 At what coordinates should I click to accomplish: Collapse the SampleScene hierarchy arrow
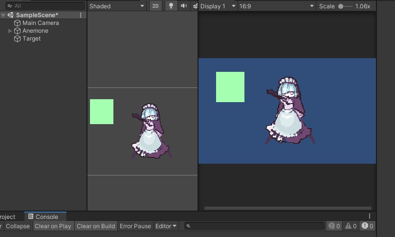tap(3, 15)
